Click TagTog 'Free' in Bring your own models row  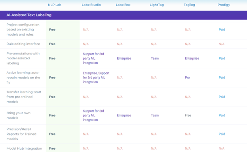pyautogui.click(x=188, y=115)
